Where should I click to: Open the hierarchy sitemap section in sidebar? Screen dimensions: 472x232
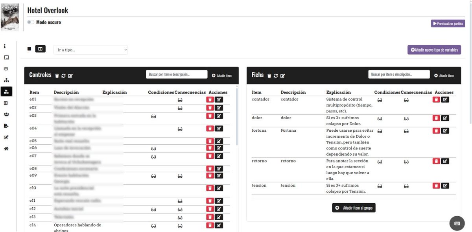point(6,80)
